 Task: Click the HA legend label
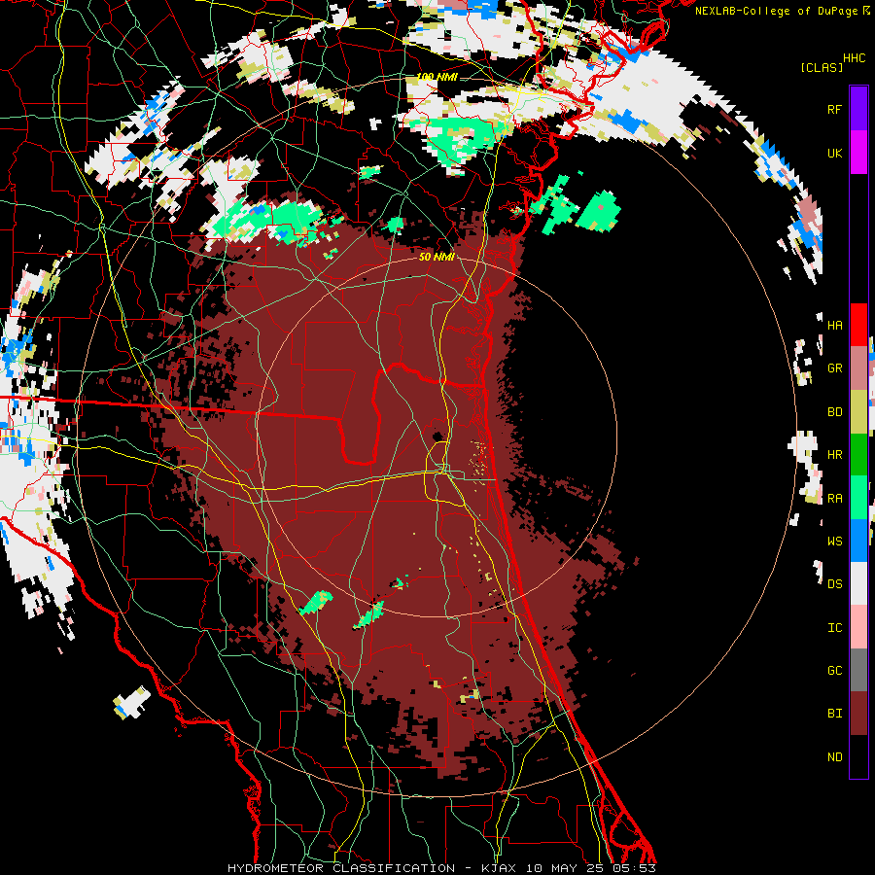tap(834, 326)
